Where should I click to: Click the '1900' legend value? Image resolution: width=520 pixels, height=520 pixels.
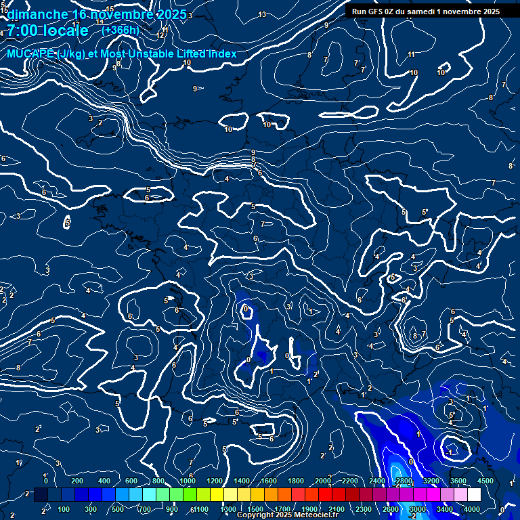coord(309,509)
